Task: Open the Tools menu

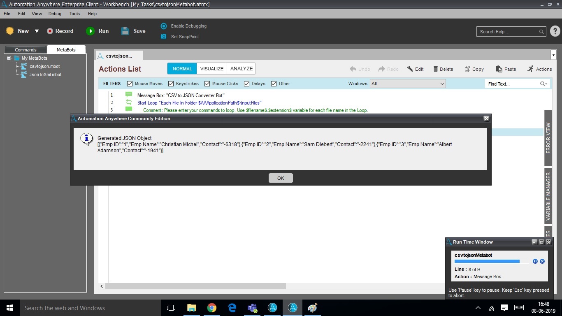Action: pyautogui.click(x=74, y=14)
